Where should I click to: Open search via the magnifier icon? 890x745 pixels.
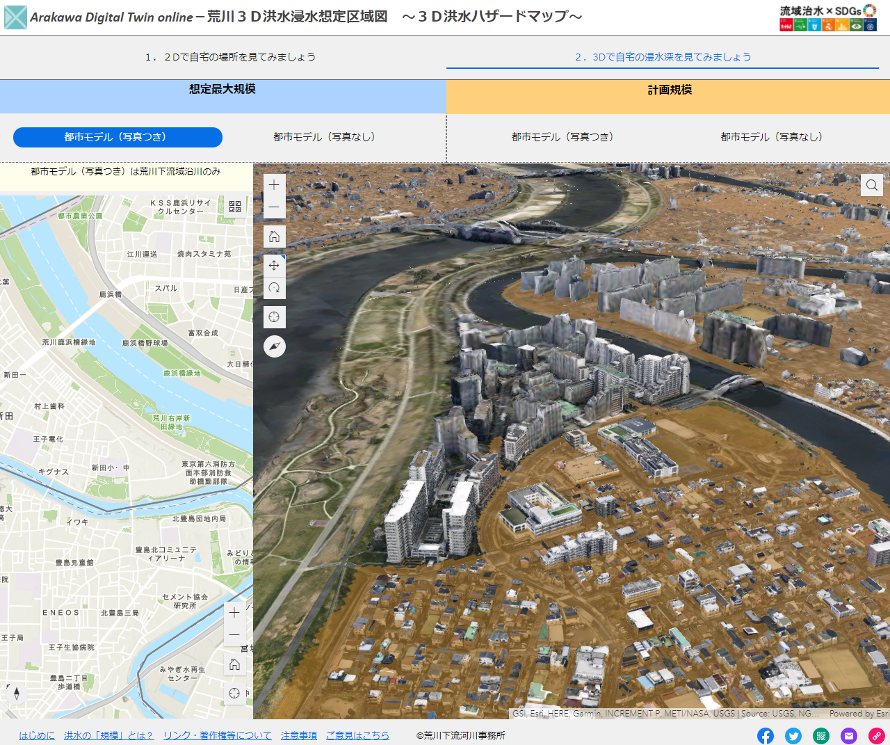pos(872,185)
